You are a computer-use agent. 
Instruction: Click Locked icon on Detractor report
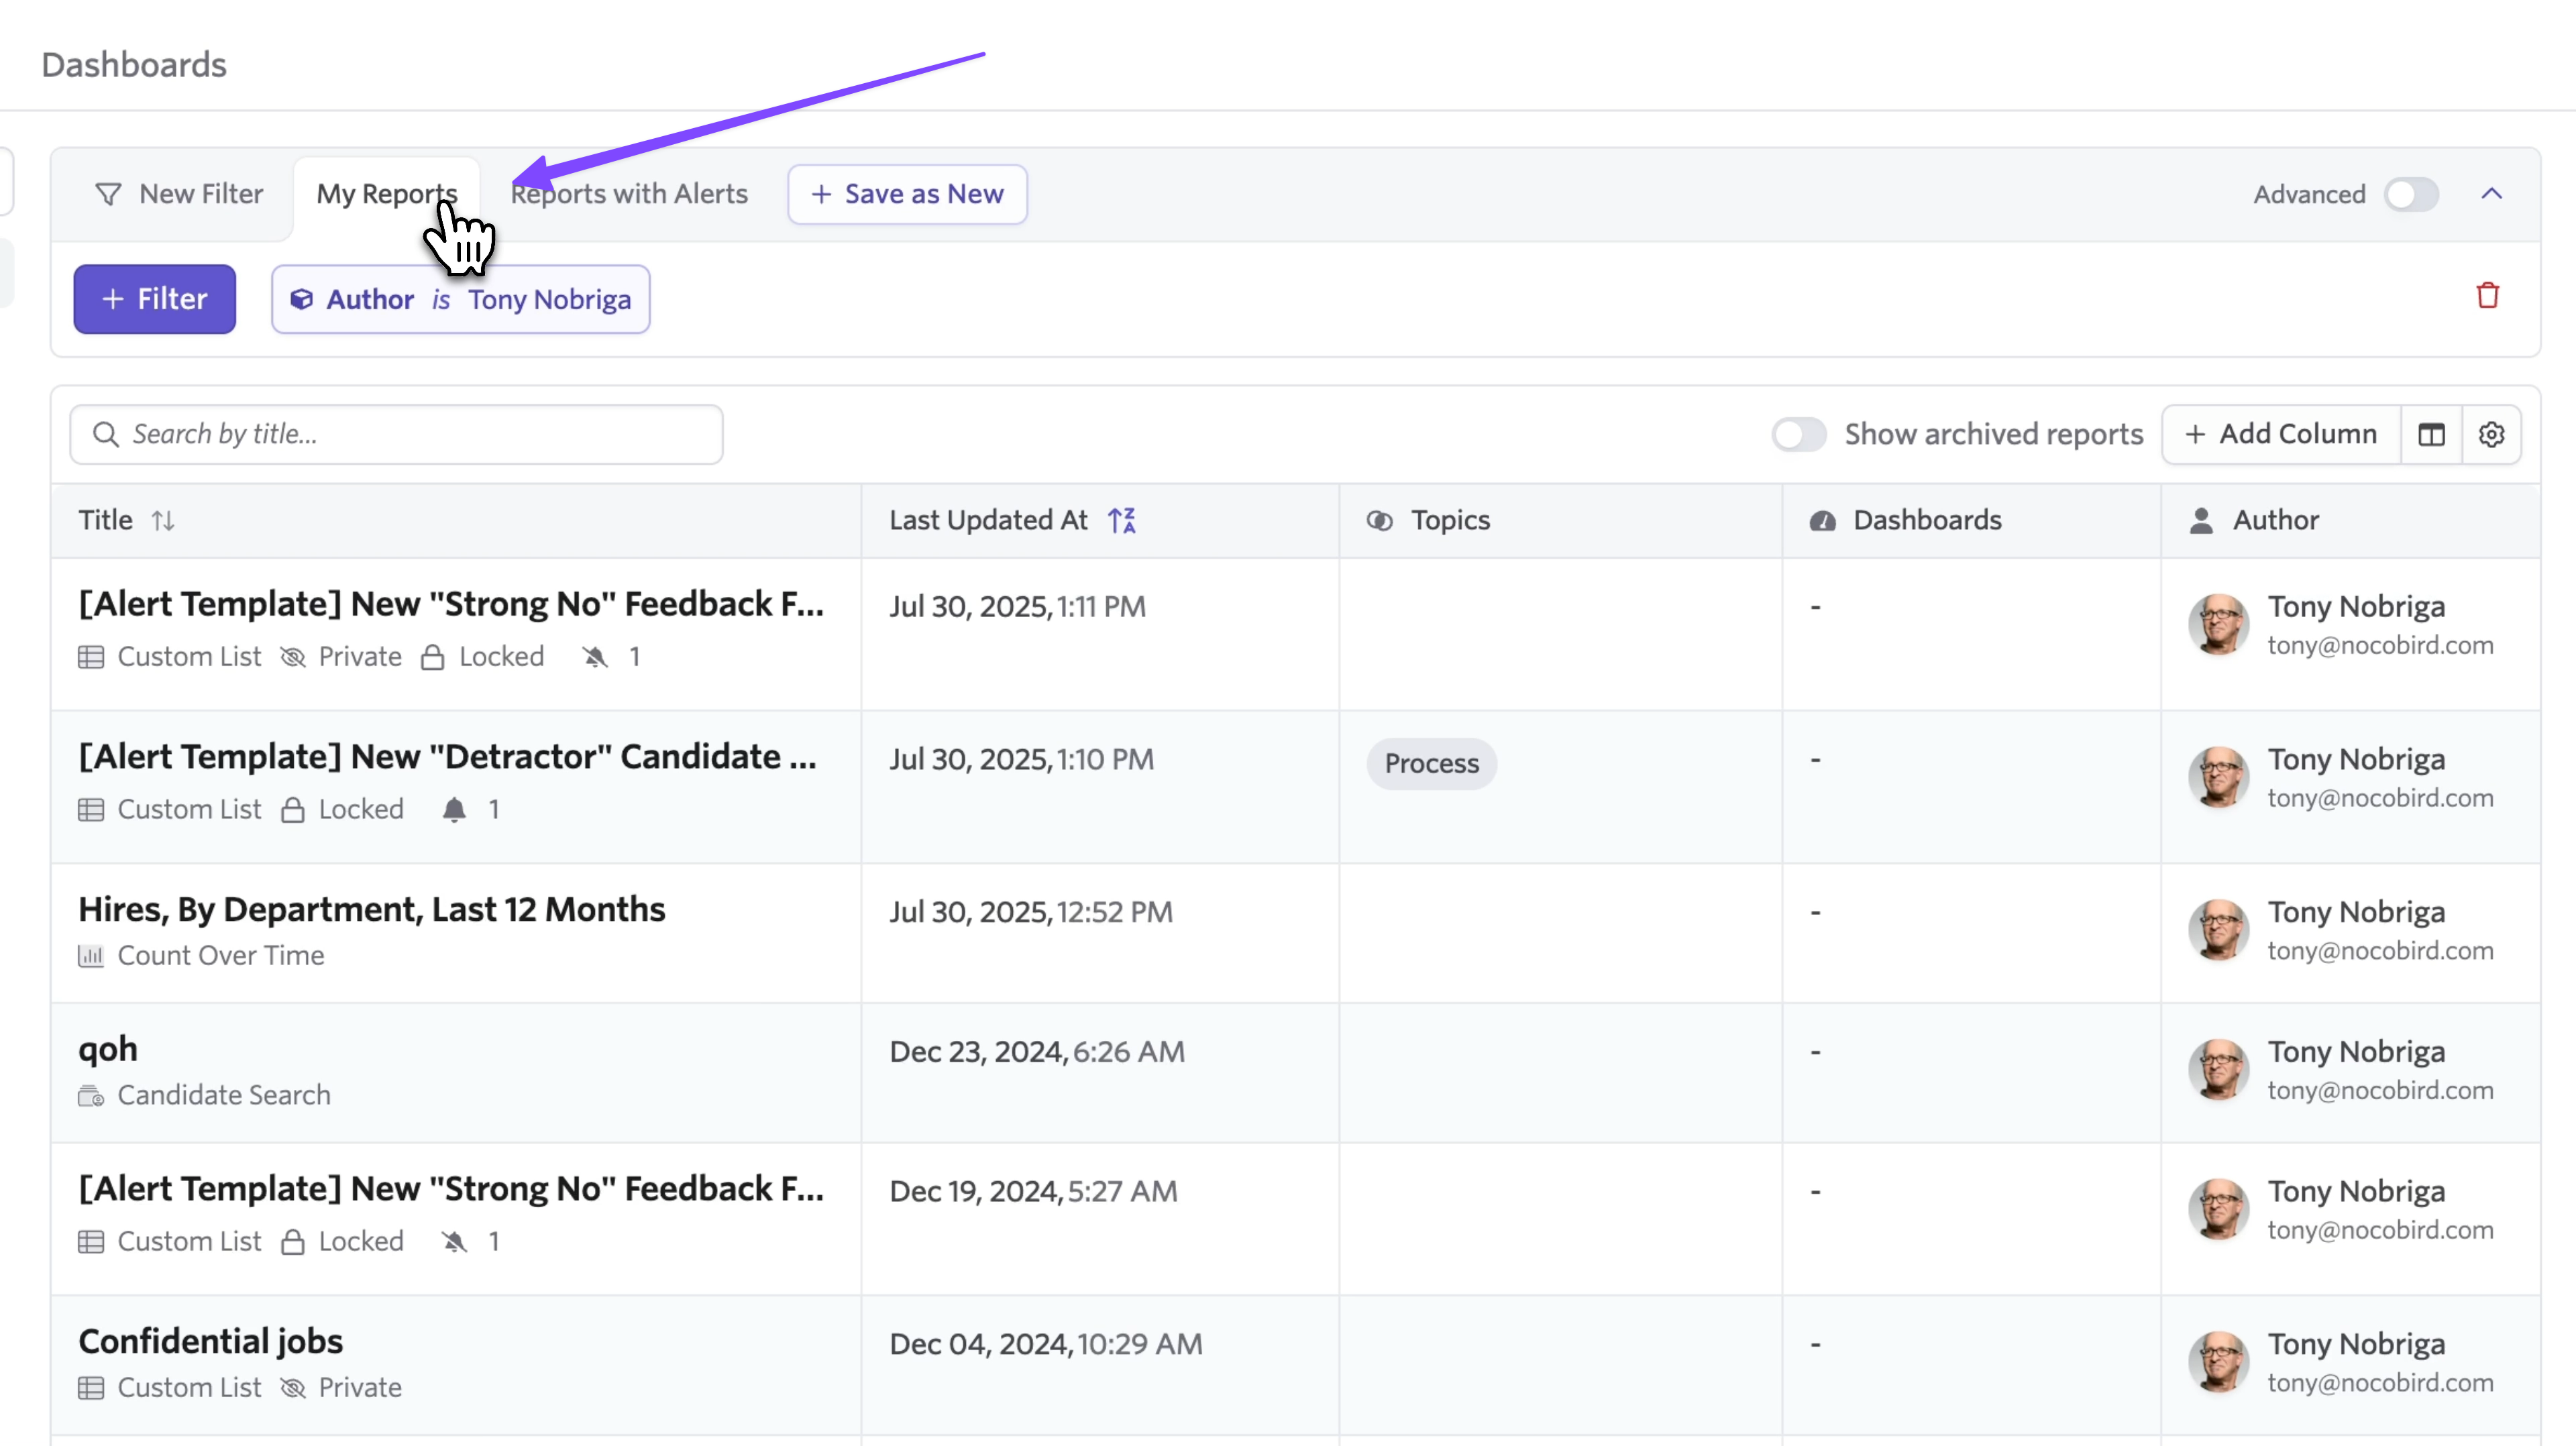[x=293, y=810]
